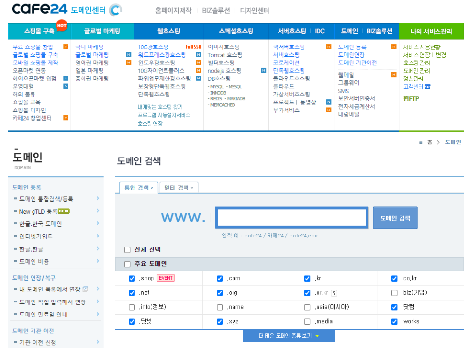
Task: Click the H badge next to 윈도우광호스팅
Action: pyautogui.click(x=198, y=63)
